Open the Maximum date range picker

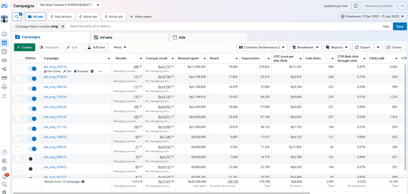[x=372, y=17]
